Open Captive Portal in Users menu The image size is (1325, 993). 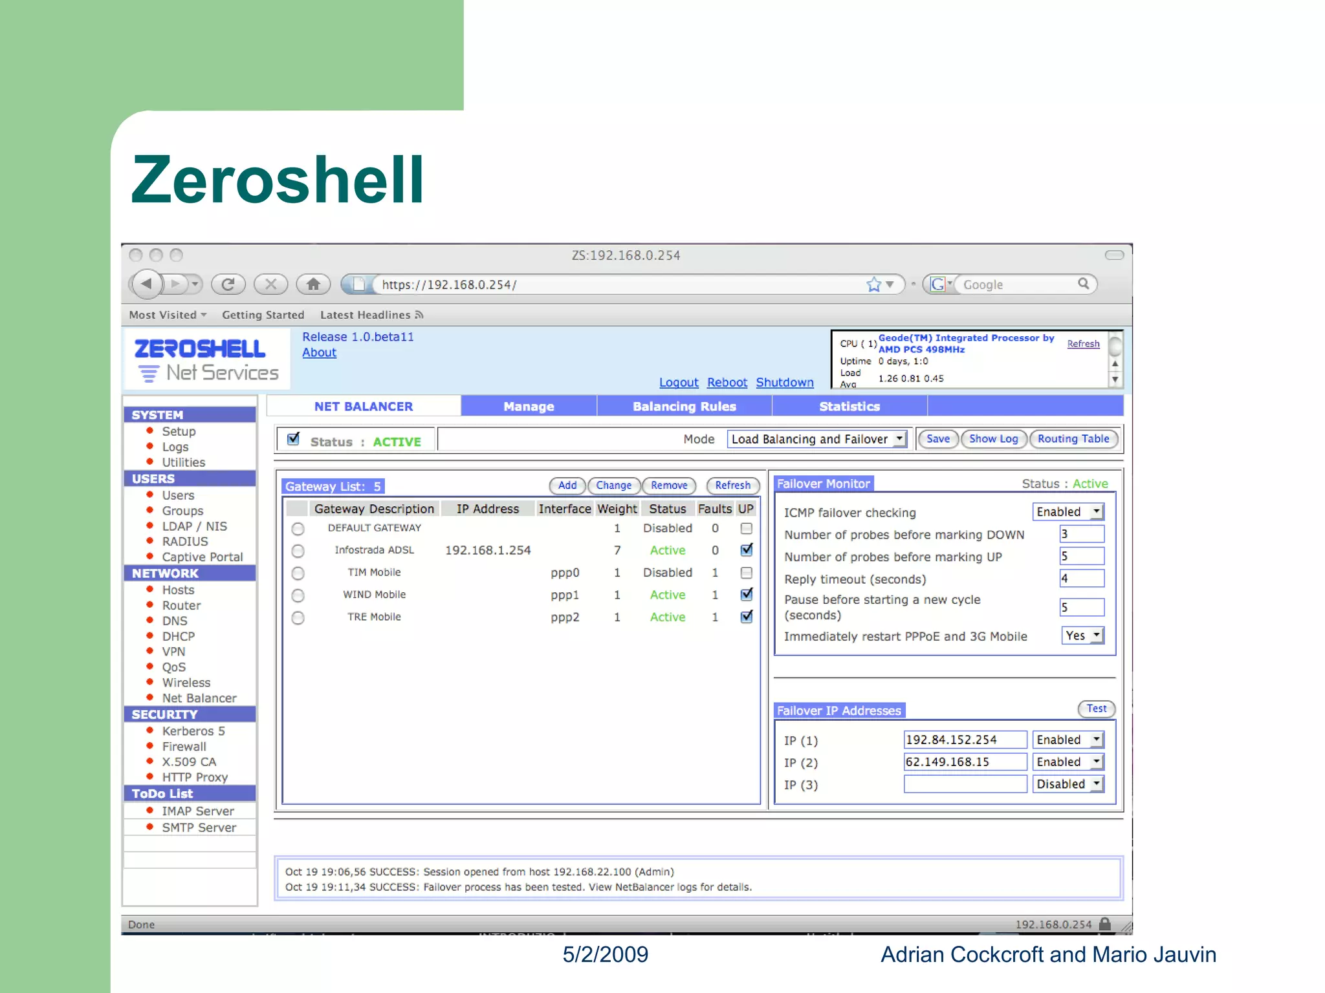[203, 557]
